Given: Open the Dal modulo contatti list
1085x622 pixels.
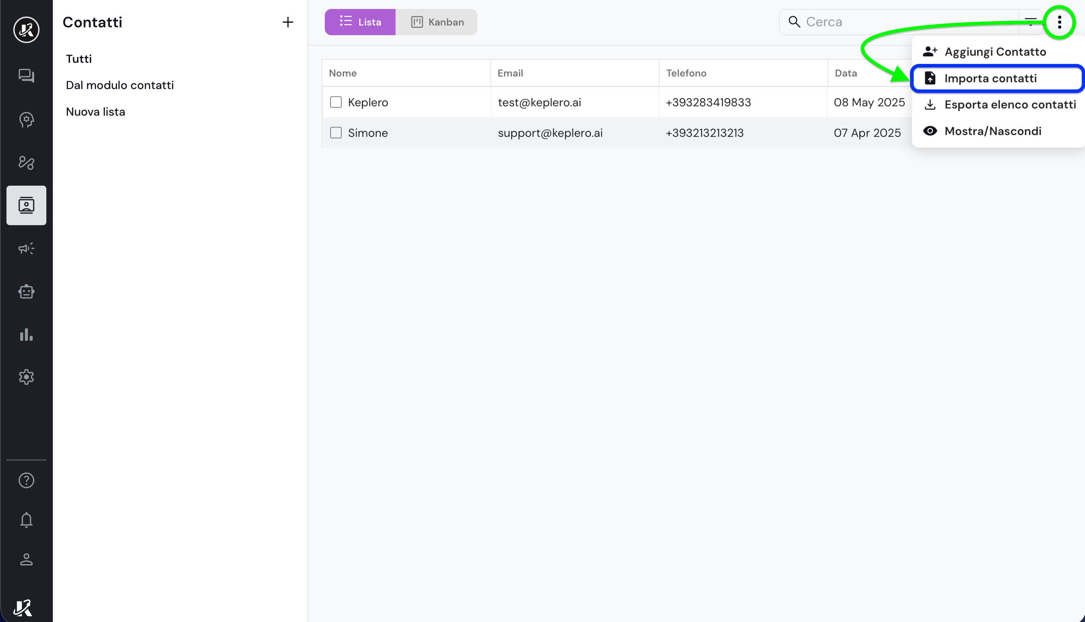Looking at the screenshot, I should (120, 85).
